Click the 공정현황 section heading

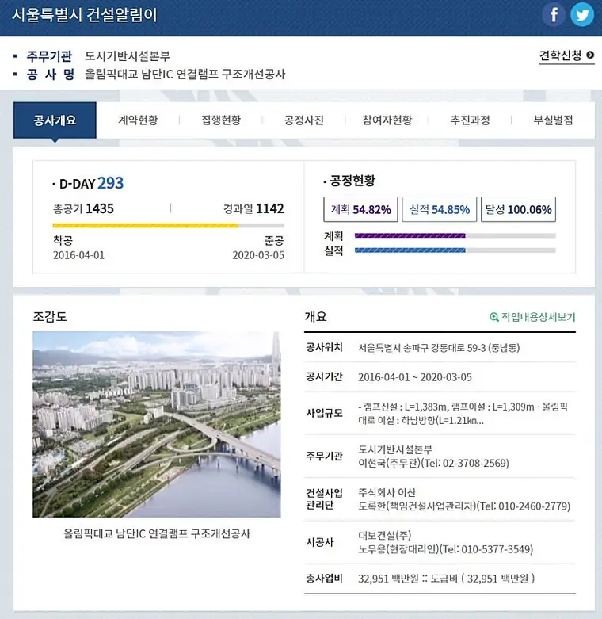tap(352, 181)
